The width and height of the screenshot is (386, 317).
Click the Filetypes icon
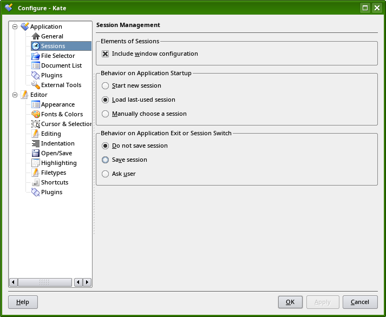[36, 173]
